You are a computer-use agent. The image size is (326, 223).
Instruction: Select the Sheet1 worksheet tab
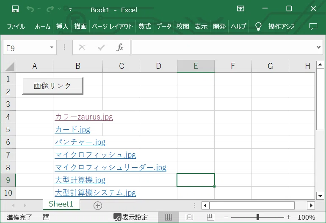(61, 204)
